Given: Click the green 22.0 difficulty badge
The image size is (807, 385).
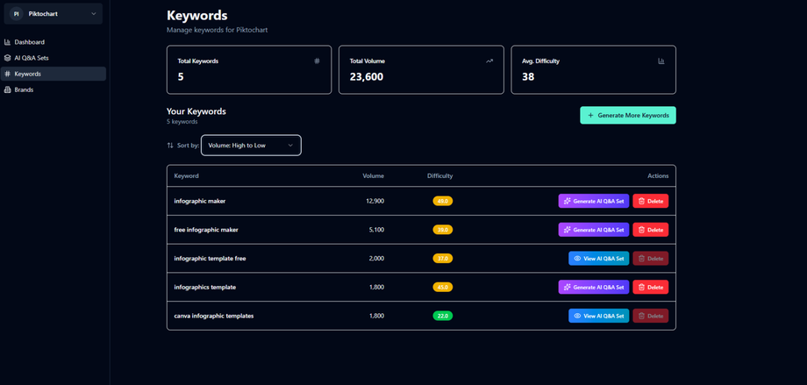Looking at the screenshot, I should pos(442,316).
